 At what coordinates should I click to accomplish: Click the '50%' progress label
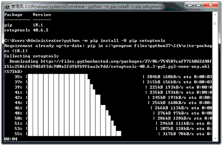(x=18, y=118)
